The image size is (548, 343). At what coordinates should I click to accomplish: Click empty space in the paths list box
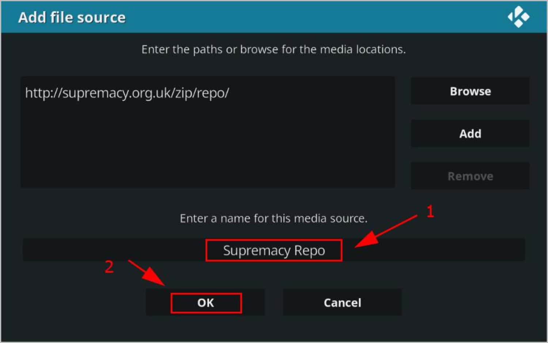tap(208, 146)
